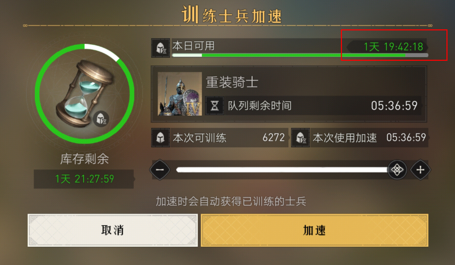The width and height of the screenshot is (455, 265).
Task: Click the 本次使用加速 05:36:59 value
Action: pyautogui.click(x=406, y=138)
